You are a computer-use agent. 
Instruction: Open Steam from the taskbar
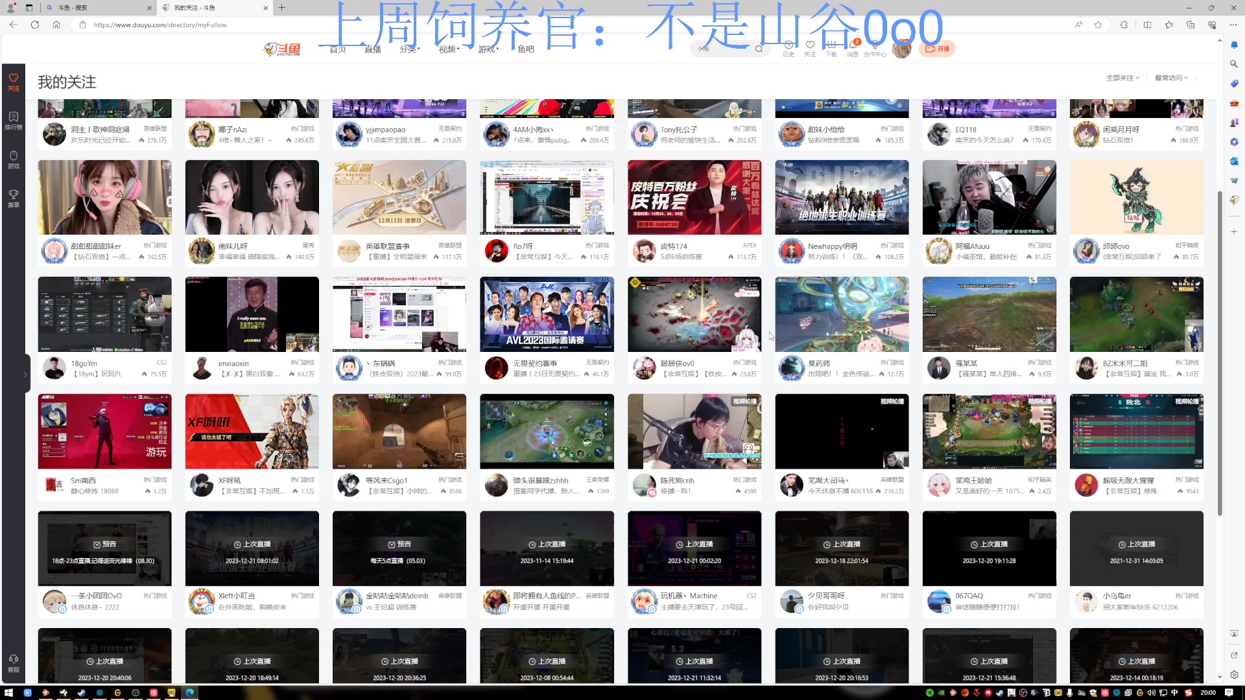click(x=81, y=692)
